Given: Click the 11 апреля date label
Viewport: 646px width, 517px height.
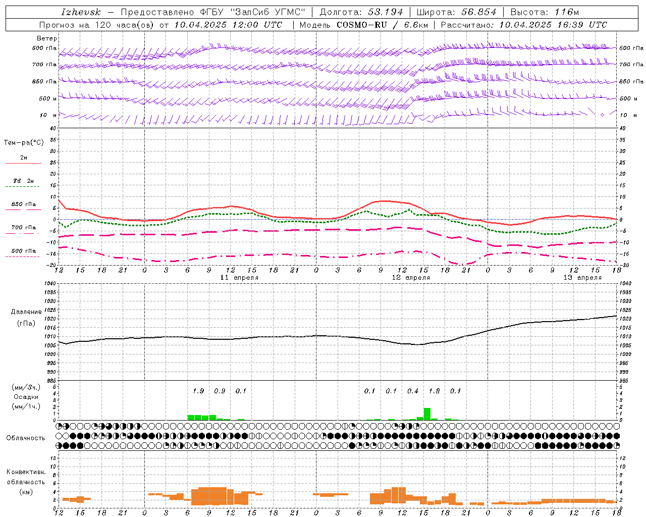Looking at the screenshot, I should tap(239, 278).
